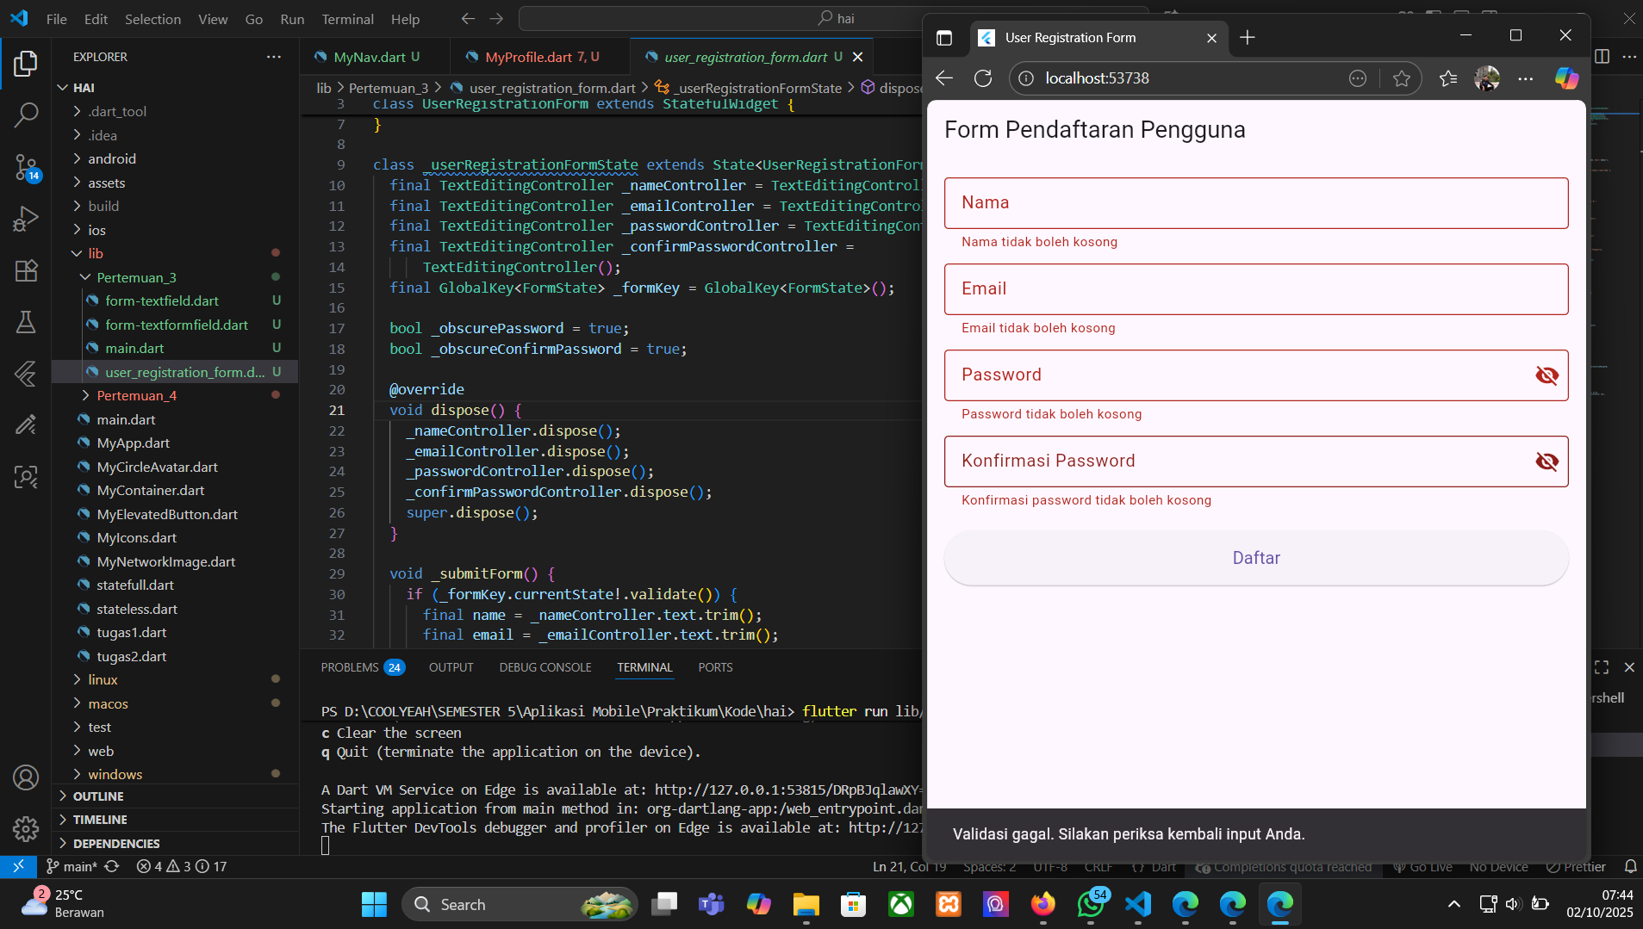This screenshot has width=1643, height=929.
Task: Expand the OUTLINE section
Action: tap(98, 796)
